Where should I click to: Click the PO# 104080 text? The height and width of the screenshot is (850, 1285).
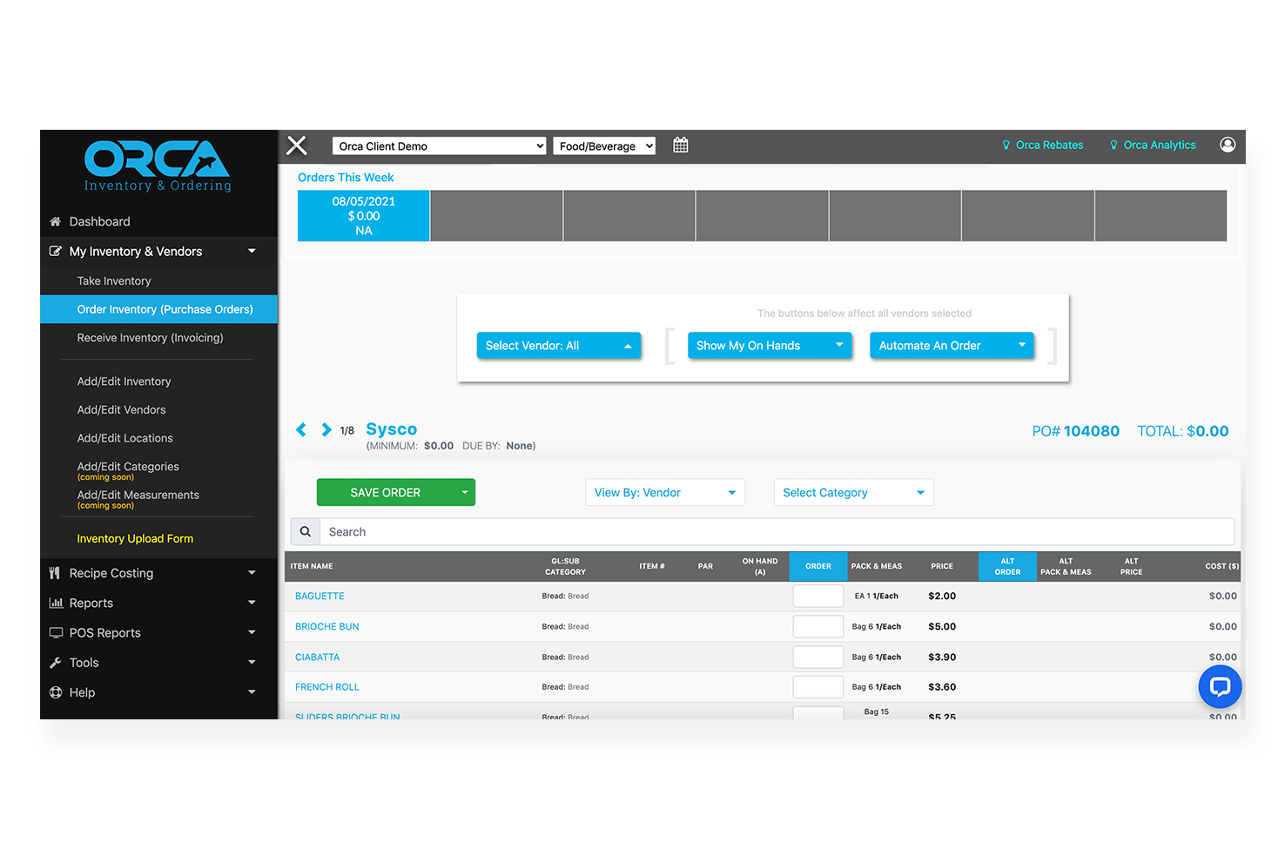pyautogui.click(x=1076, y=431)
